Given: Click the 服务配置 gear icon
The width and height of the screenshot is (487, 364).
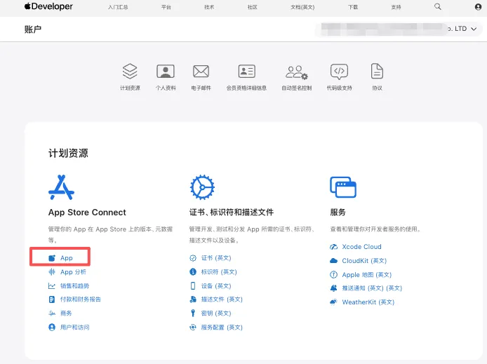Looking at the screenshot, I should pyautogui.click(x=193, y=327).
